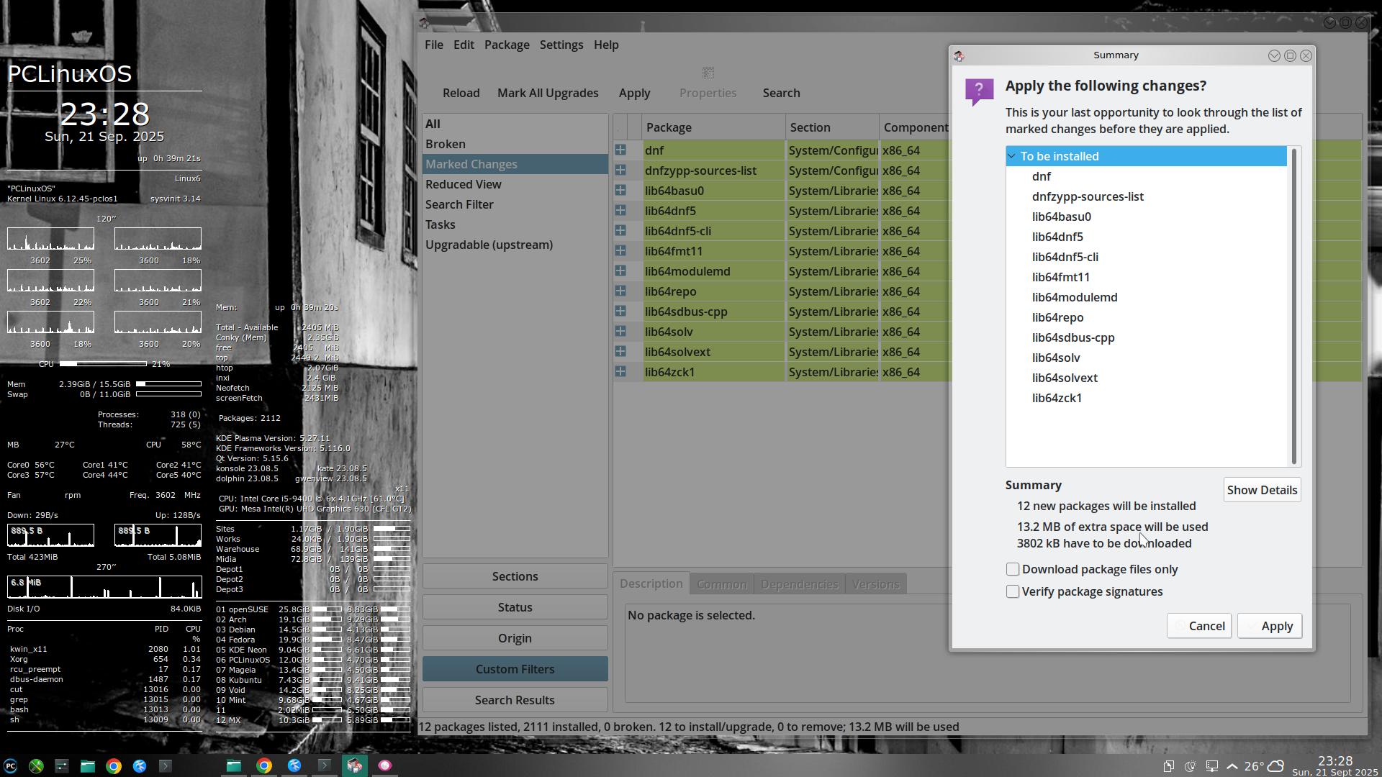This screenshot has height=777, width=1382.
Task: Expand hidden system tray icons arrow
Action: point(1232,766)
